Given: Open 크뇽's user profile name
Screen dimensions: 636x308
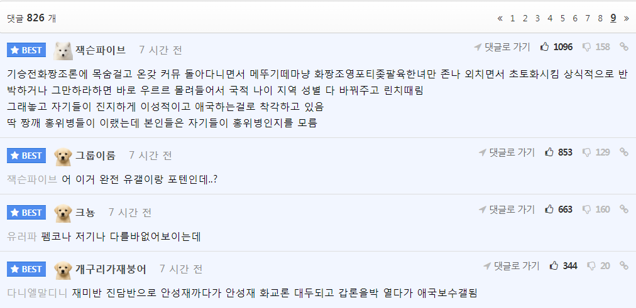Looking at the screenshot, I should pyautogui.click(x=85, y=213).
